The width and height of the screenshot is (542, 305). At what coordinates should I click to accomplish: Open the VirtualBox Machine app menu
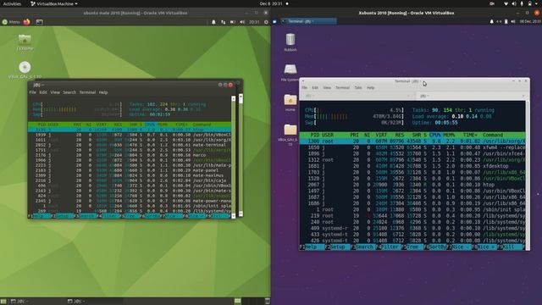54,3
